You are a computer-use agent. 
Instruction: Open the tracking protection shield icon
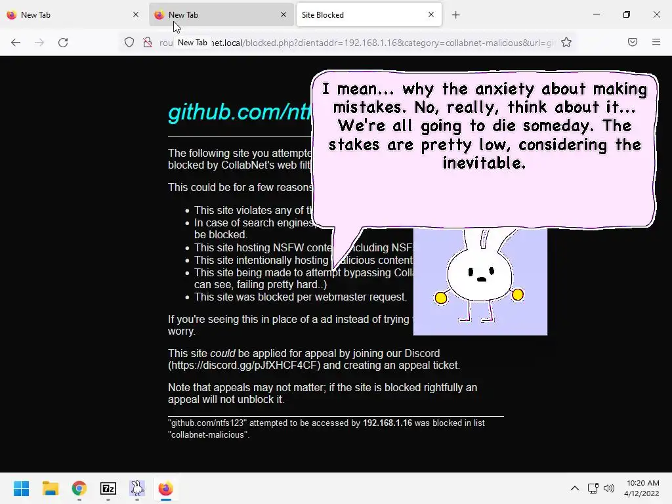coord(129,43)
